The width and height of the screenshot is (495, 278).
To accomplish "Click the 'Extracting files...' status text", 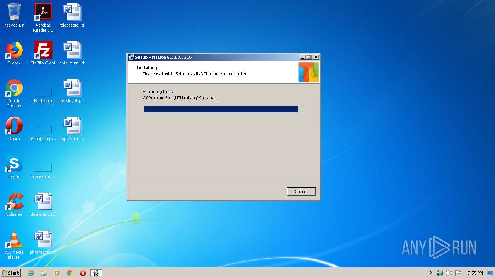I will [x=159, y=92].
